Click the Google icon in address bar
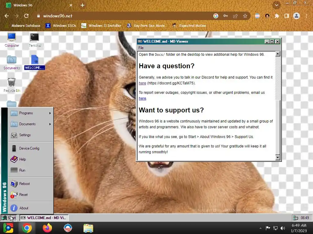The height and width of the screenshot is (234, 313). (216, 16)
